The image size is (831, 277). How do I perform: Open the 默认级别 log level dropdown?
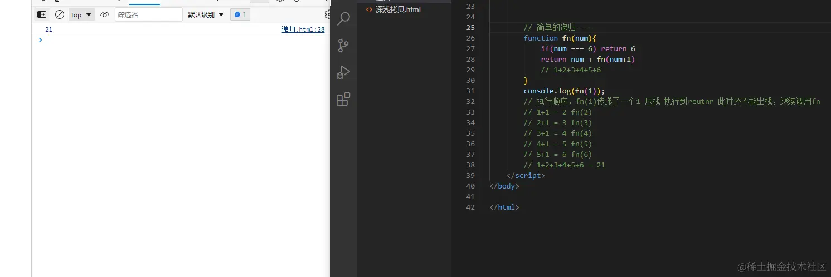206,14
